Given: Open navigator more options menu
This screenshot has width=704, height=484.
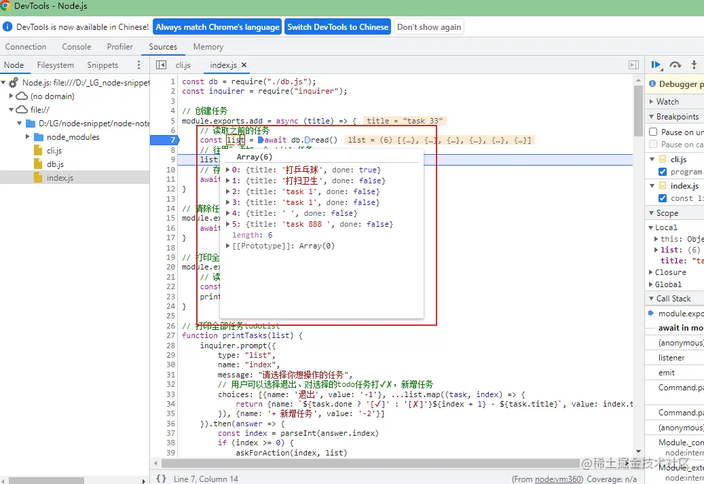Looking at the screenshot, I should click(138, 65).
